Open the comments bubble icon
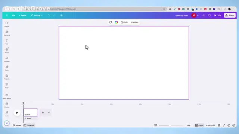This screenshot has height=134, width=239. 209,15
